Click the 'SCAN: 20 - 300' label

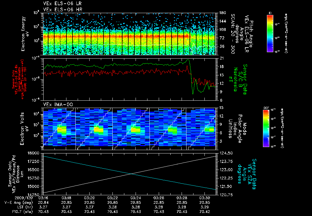coord(233,34)
